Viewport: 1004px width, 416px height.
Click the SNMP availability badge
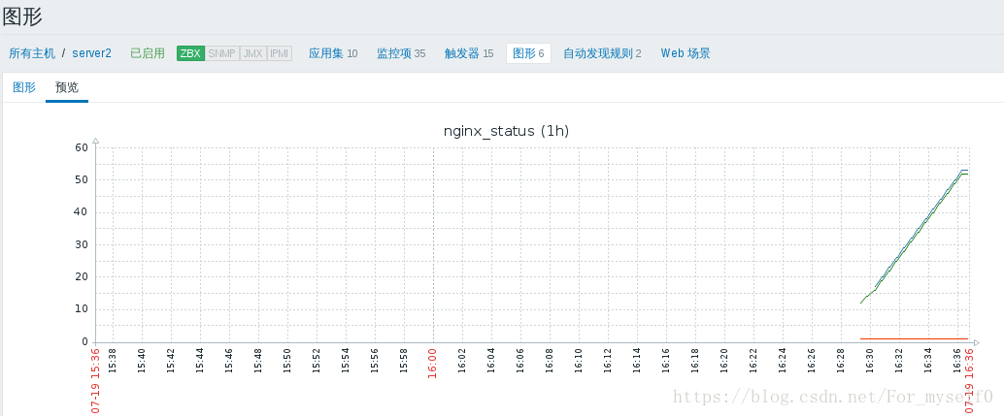(x=222, y=53)
